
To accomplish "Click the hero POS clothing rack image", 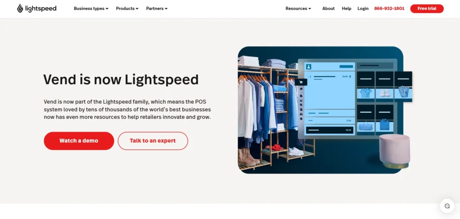I will tap(325, 110).
